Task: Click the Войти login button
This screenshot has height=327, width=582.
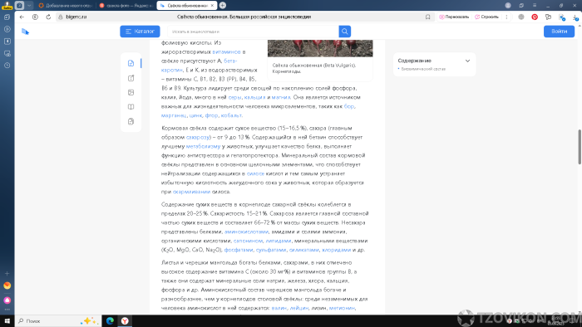Action: pyautogui.click(x=559, y=32)
